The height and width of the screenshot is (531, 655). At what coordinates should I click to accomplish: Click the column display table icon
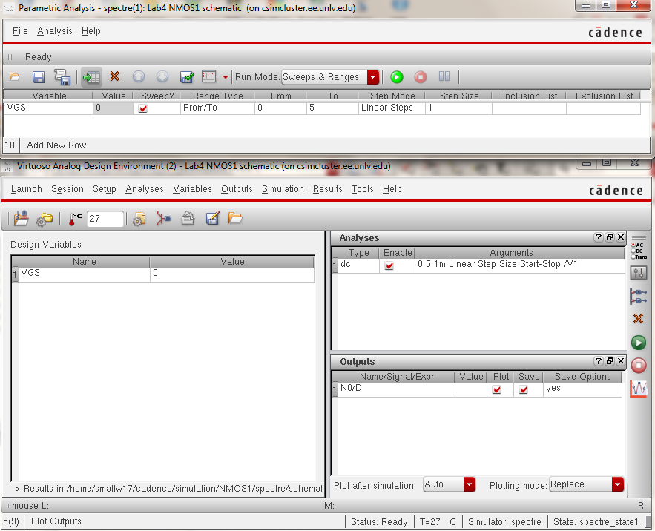[209, 76]
